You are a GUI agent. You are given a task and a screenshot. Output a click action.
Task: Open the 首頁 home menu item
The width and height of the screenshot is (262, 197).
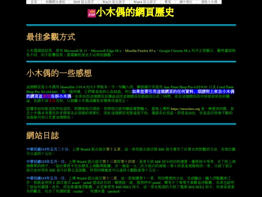pos(34,2)
